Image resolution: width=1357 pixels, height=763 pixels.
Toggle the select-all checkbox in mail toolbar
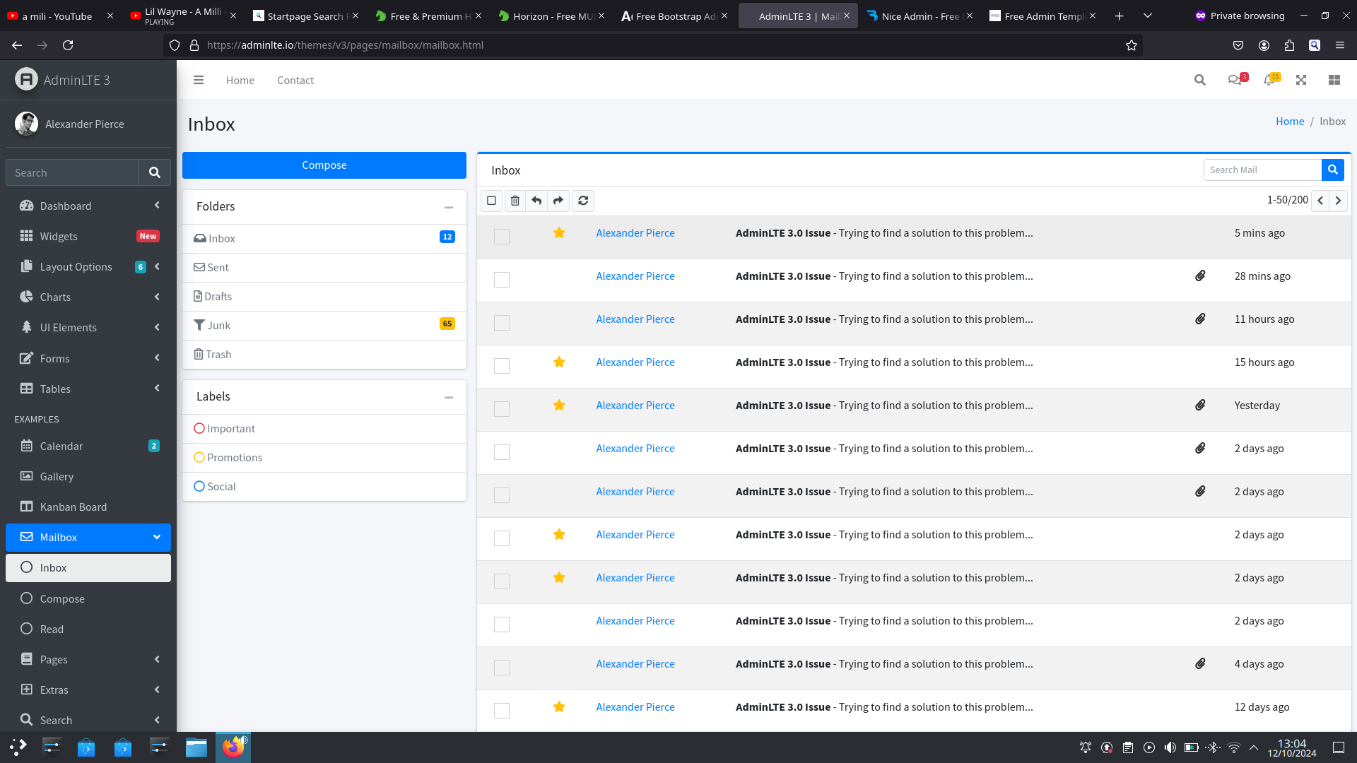(x=492, y=201)
